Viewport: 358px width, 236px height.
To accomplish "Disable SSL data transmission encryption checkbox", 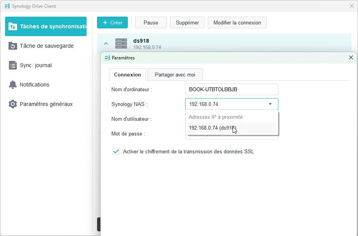I will click(x=116, y=151).
